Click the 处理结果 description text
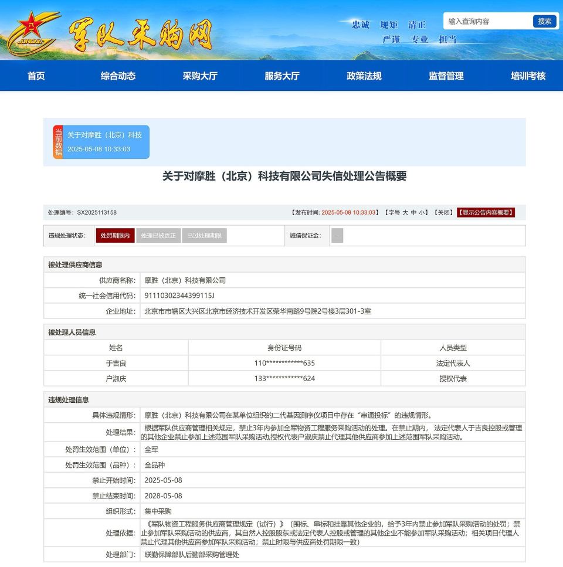The image size is (563, 567). pyautogui.click(x=331, y=433)
